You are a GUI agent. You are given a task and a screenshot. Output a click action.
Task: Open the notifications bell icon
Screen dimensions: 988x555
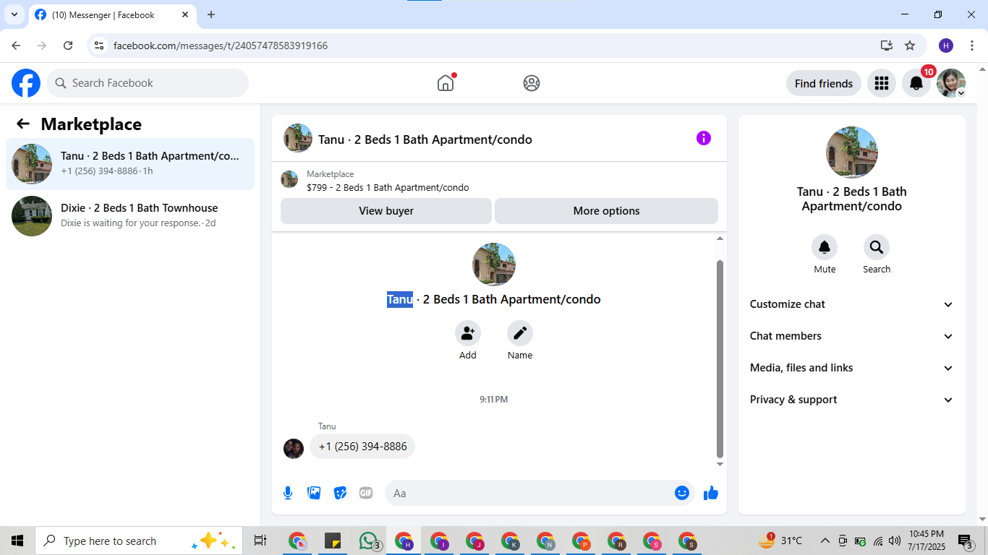[x=916, y=83]
